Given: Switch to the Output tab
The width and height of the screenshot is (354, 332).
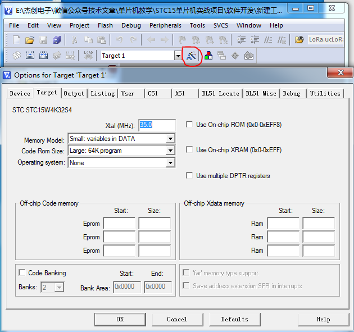Looking at the screenshot, I should pos(74,93).
